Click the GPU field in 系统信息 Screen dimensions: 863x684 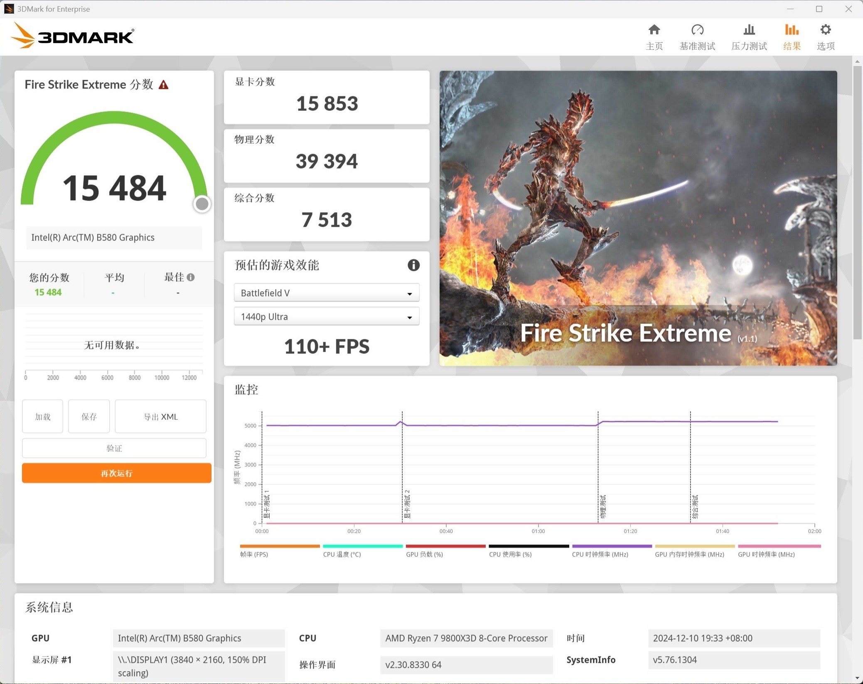pyautogui.click(x=199, y=638)
